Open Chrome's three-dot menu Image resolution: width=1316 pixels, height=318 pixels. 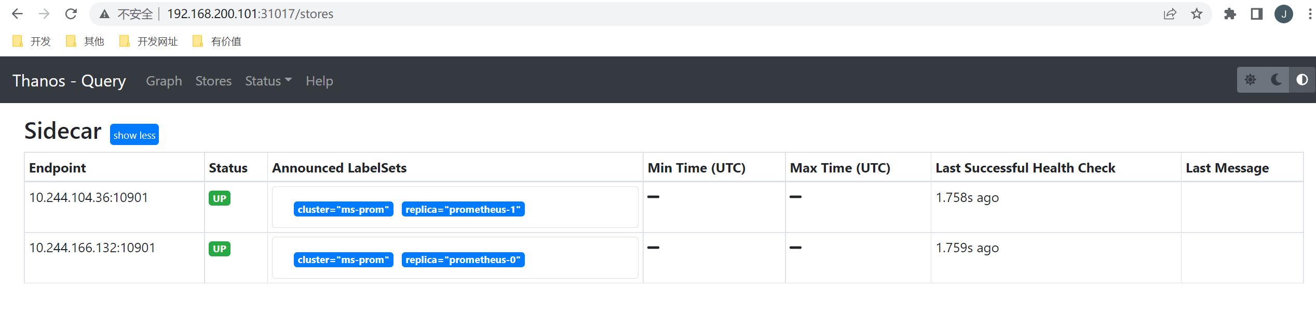[x=1310, y=14]
